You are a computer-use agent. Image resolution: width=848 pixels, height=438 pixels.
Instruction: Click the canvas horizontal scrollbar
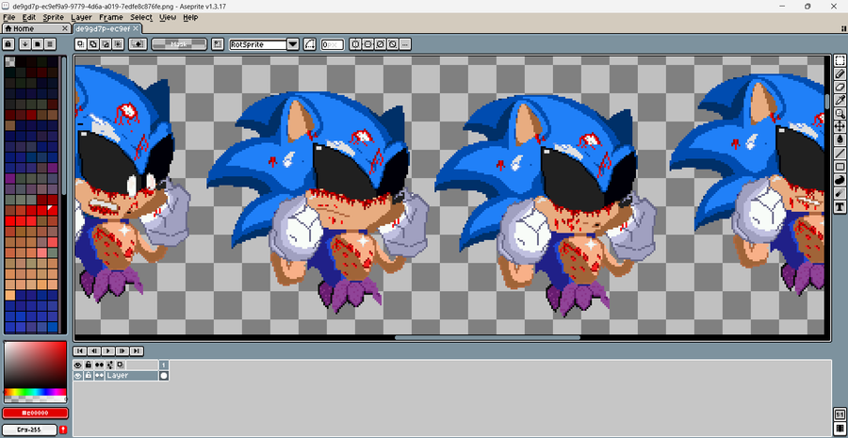coord(487,338)
